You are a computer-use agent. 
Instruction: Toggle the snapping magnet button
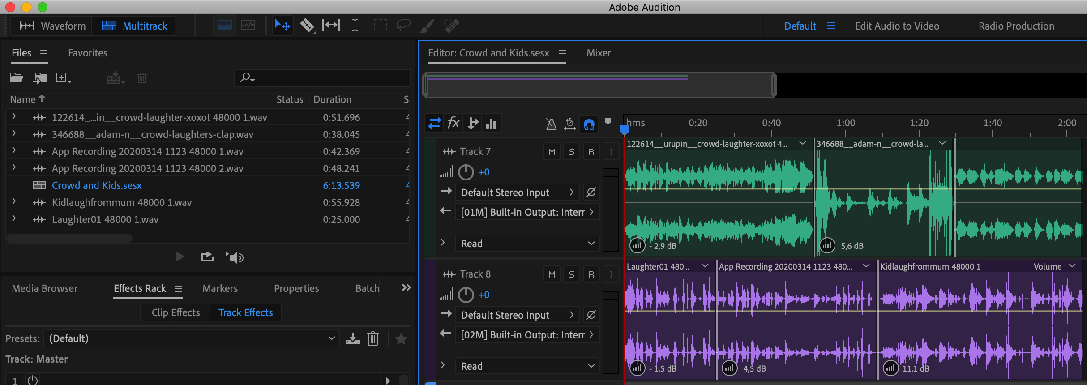pos(589,124)
